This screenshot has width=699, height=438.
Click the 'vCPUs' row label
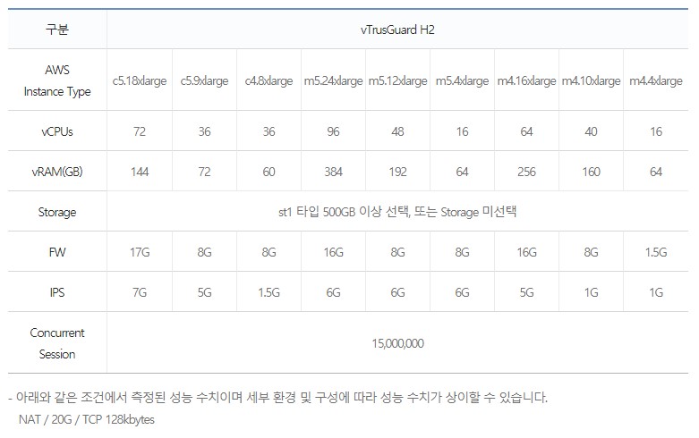[x=57, y=131]
